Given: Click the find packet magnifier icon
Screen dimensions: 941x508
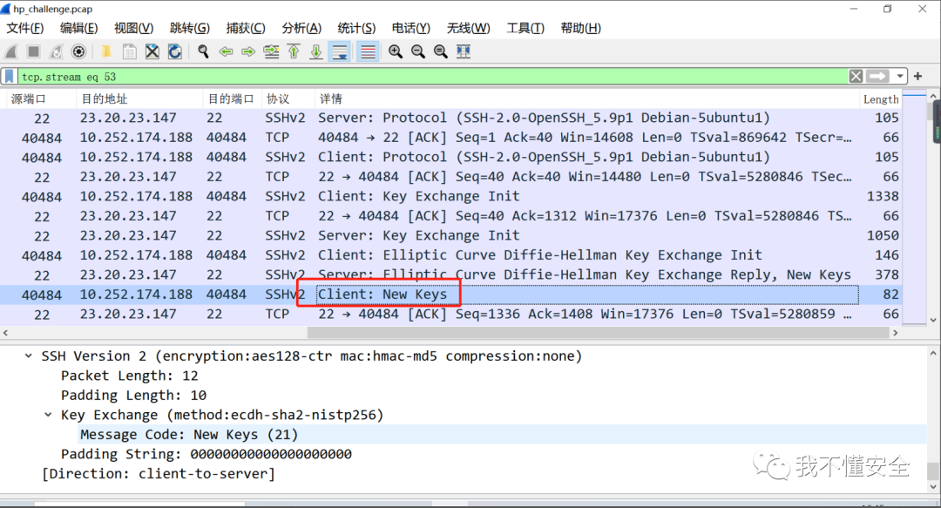Looking at the screenshot, I should tap(203, 51).
